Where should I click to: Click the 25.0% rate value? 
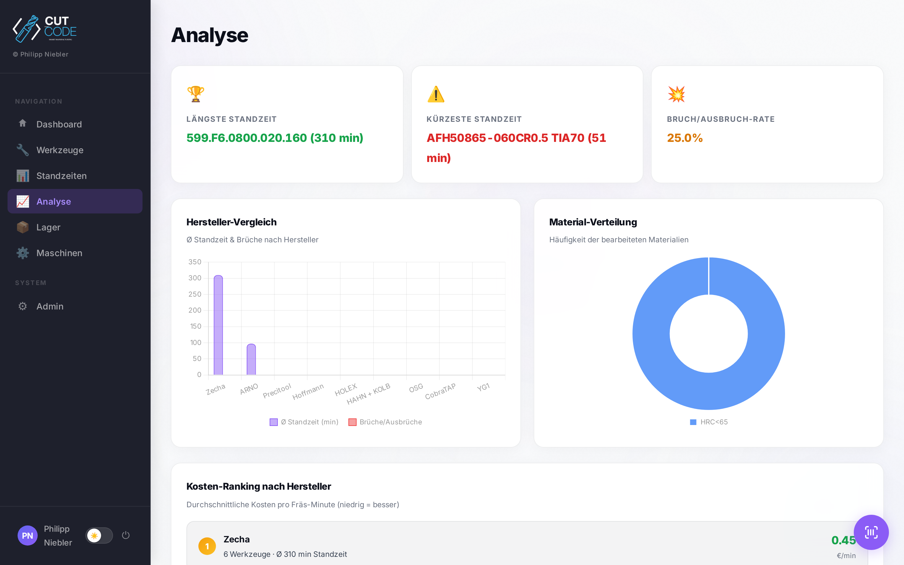pos(685,138)
